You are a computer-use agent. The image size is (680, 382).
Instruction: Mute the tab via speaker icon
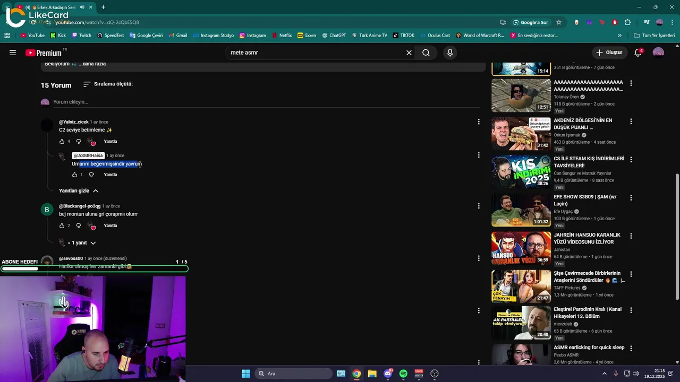[82, 7]
